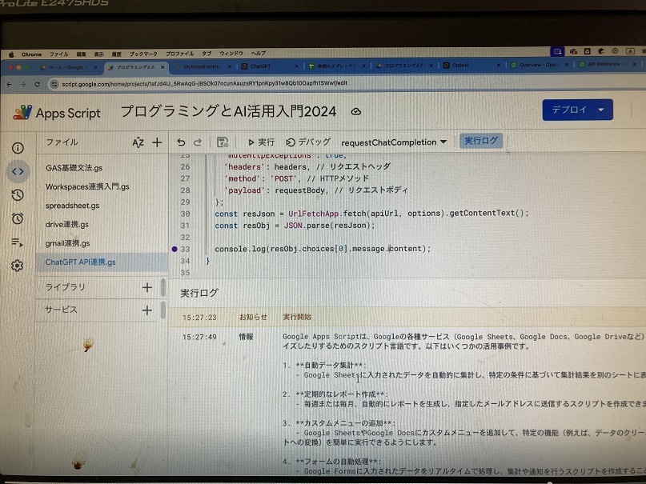Undo the last edit
The image size is (646, 484).
(181, 142)
